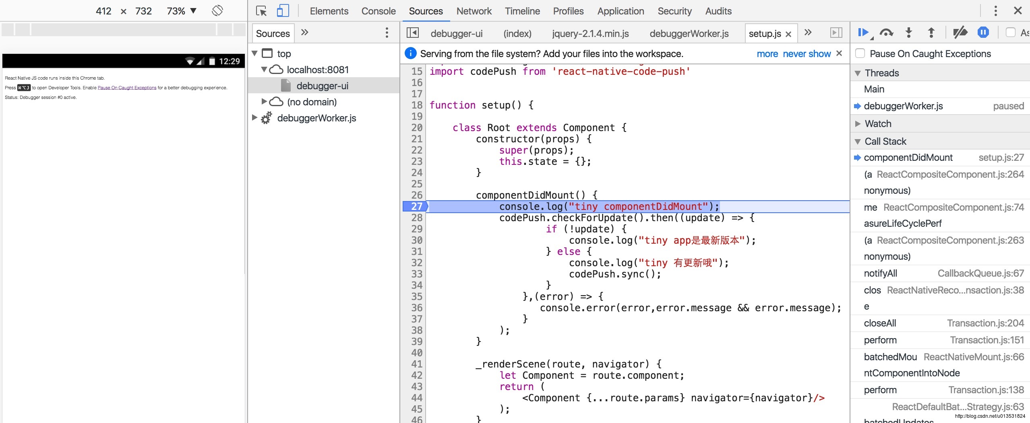Show more navigator tabs chevron
Viewport: 1030px width, 423px height.
click(x=305, y=32)
